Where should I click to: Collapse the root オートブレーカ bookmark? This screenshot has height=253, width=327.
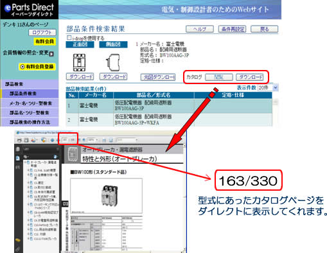click(25, 162)
